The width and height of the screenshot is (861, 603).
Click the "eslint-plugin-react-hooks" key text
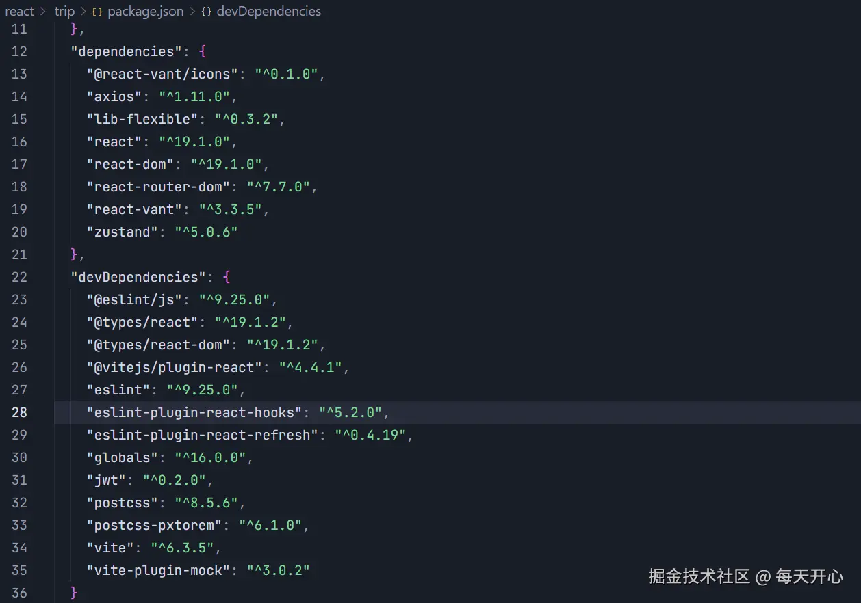click(194, 412)
